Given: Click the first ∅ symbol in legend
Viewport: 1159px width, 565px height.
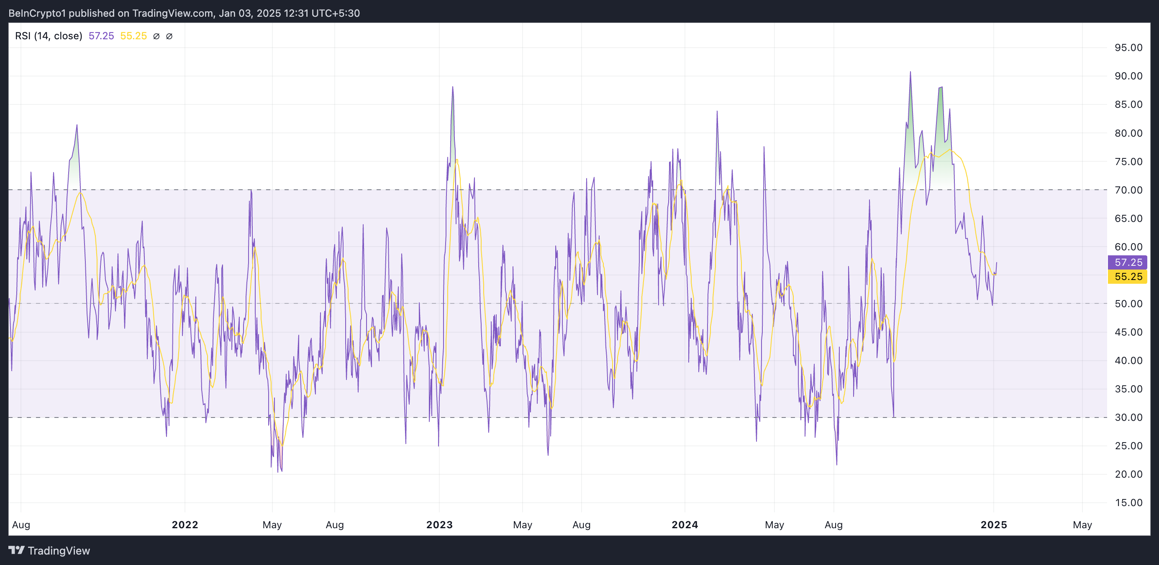Looking at the screenshot, I should click(156, 36).
